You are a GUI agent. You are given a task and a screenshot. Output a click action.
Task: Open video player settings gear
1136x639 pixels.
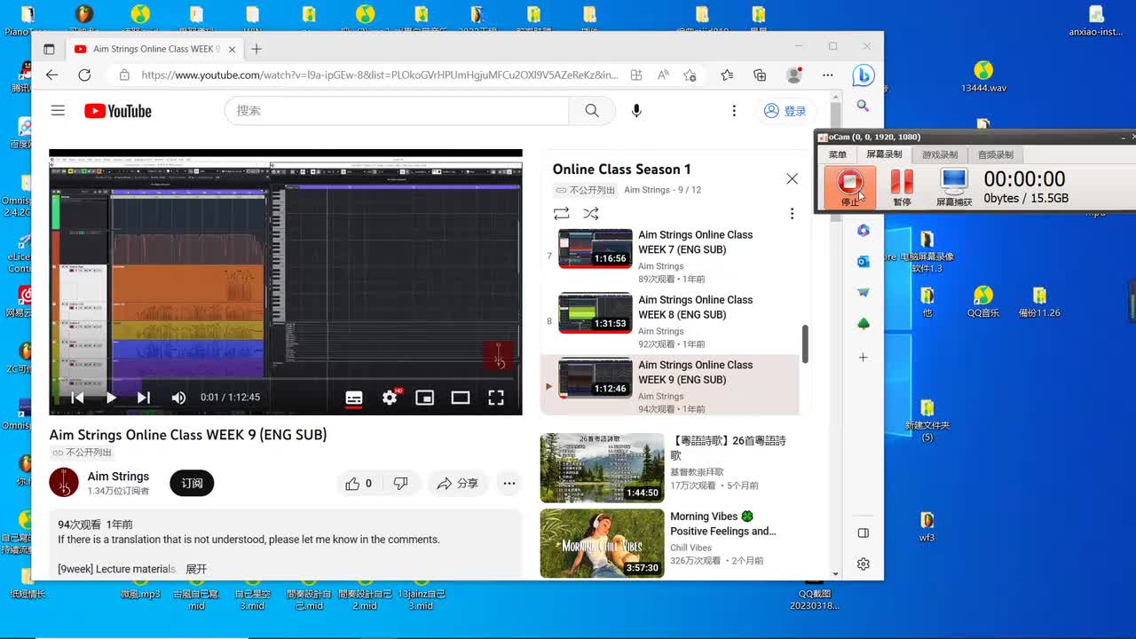[x=390, y=398]
